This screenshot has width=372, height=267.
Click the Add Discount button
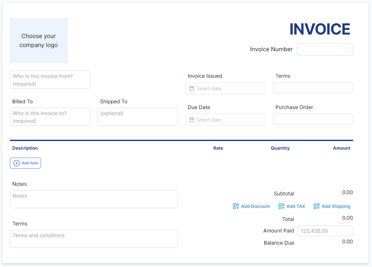point(251,206)
